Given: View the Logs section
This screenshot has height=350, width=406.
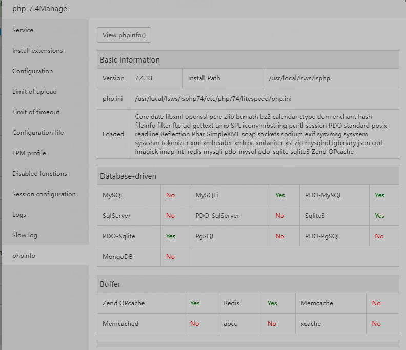Looking at the screenshot, I should 19,215.
